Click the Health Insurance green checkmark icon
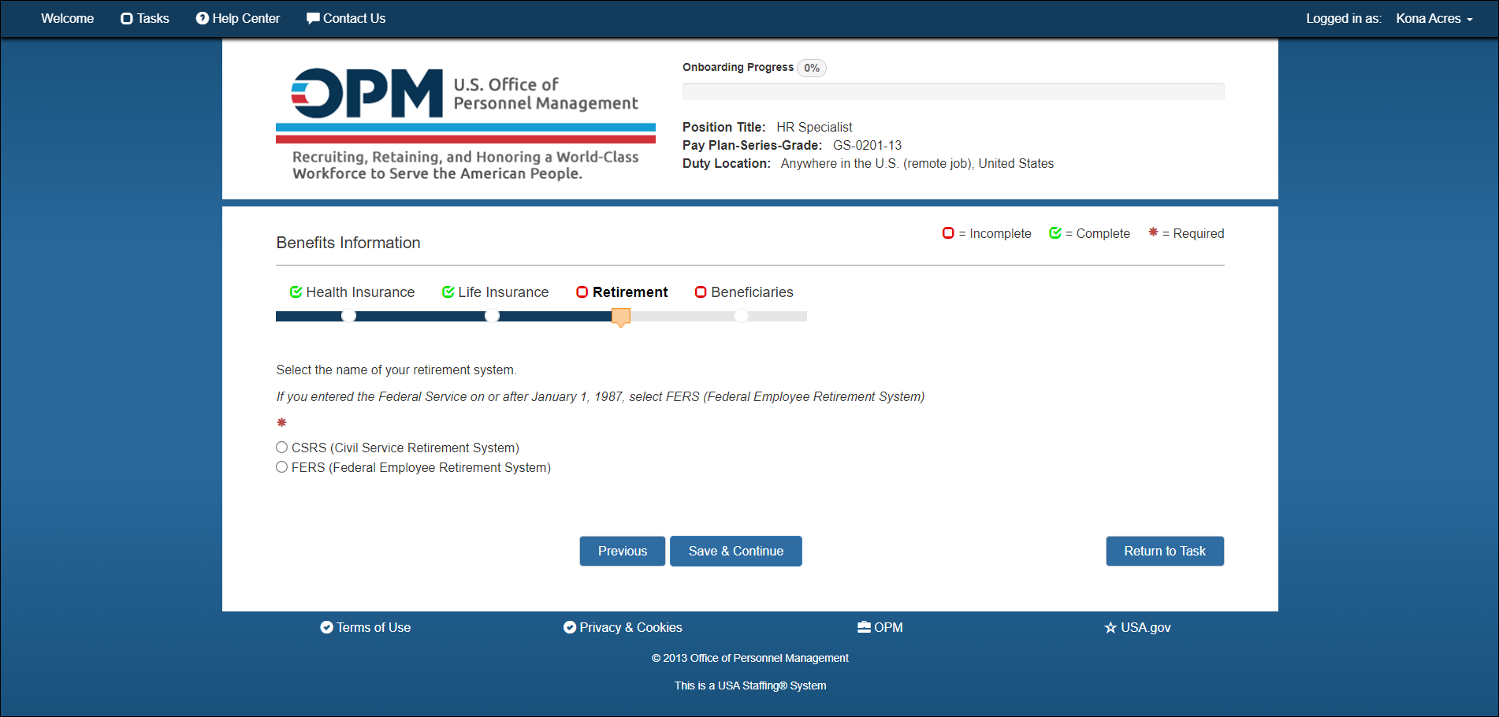This screenshot has width=1499, height=717. 296,292
